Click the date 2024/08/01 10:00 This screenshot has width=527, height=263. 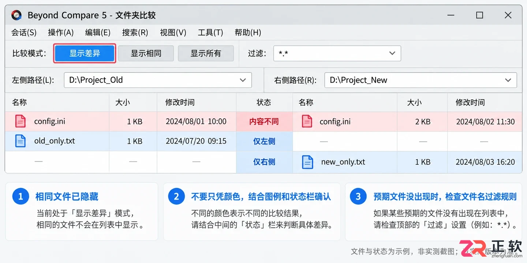(x=196, y=121)
